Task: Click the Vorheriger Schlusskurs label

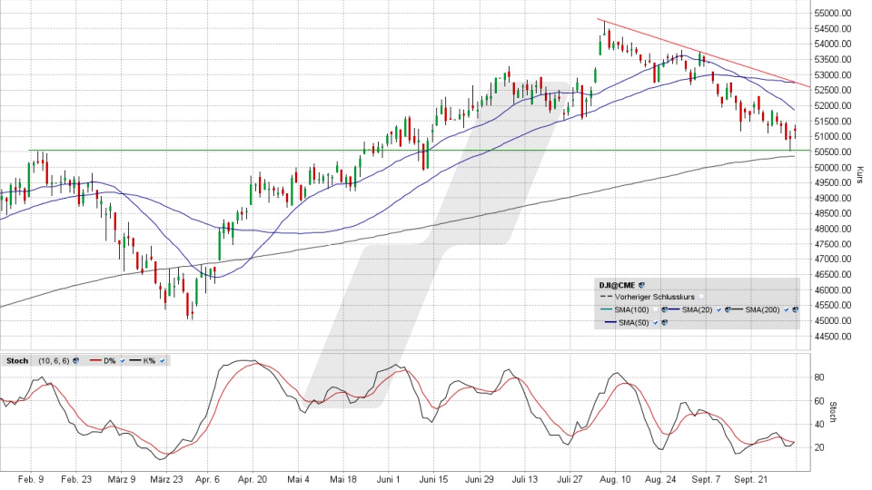Action: [x=655, y=298]
